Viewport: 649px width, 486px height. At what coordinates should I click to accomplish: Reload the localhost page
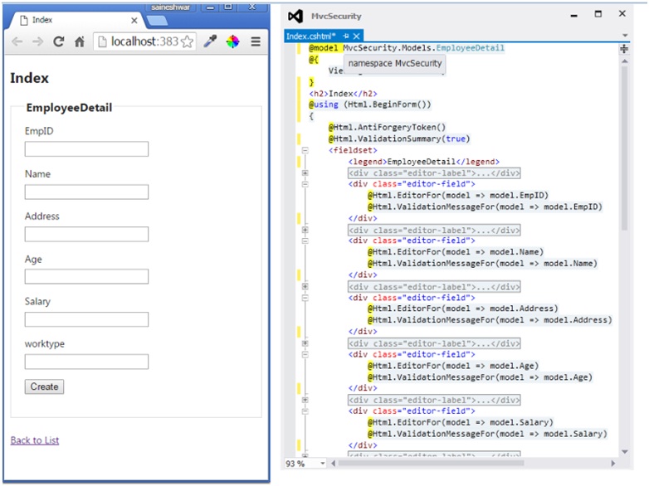click(59, 41)
